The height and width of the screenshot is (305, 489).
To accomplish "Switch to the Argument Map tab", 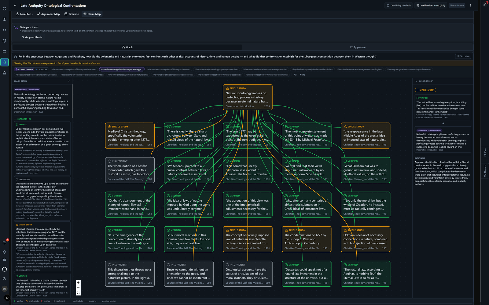I will point(48,14).
